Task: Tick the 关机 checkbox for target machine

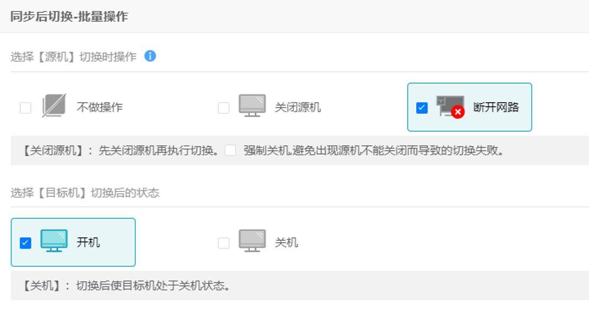Action: (223, 243)
